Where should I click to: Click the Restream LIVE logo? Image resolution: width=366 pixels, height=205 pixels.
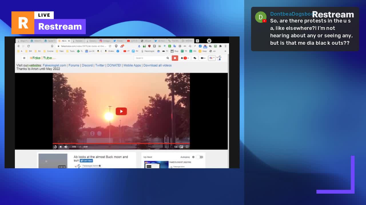[49, 23]
